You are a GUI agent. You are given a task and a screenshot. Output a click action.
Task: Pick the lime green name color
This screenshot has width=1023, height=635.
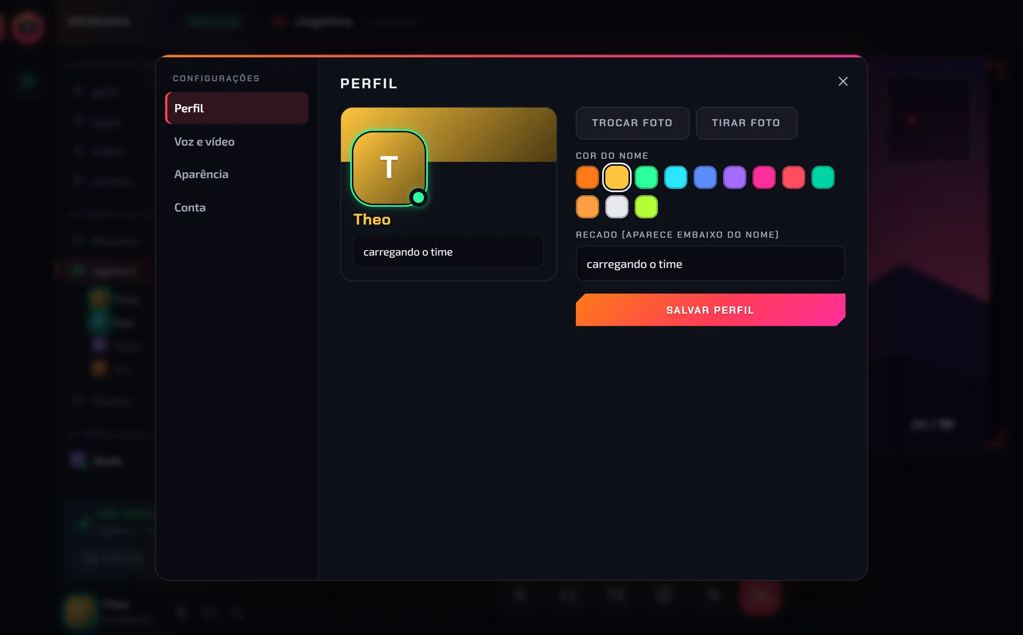click(646, 207)
